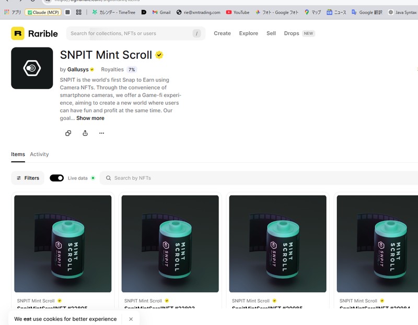
Task: Click the share collection icon
Action: (85, 133)
